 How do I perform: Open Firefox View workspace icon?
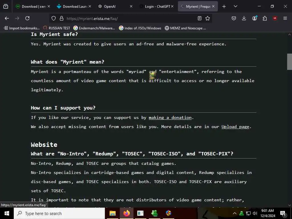(x=6, y=6)
